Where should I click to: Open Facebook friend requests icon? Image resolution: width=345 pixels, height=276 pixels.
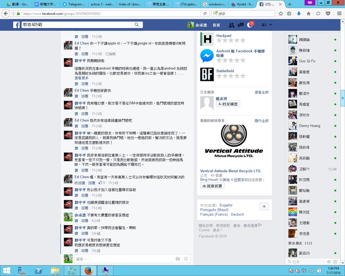232,25
